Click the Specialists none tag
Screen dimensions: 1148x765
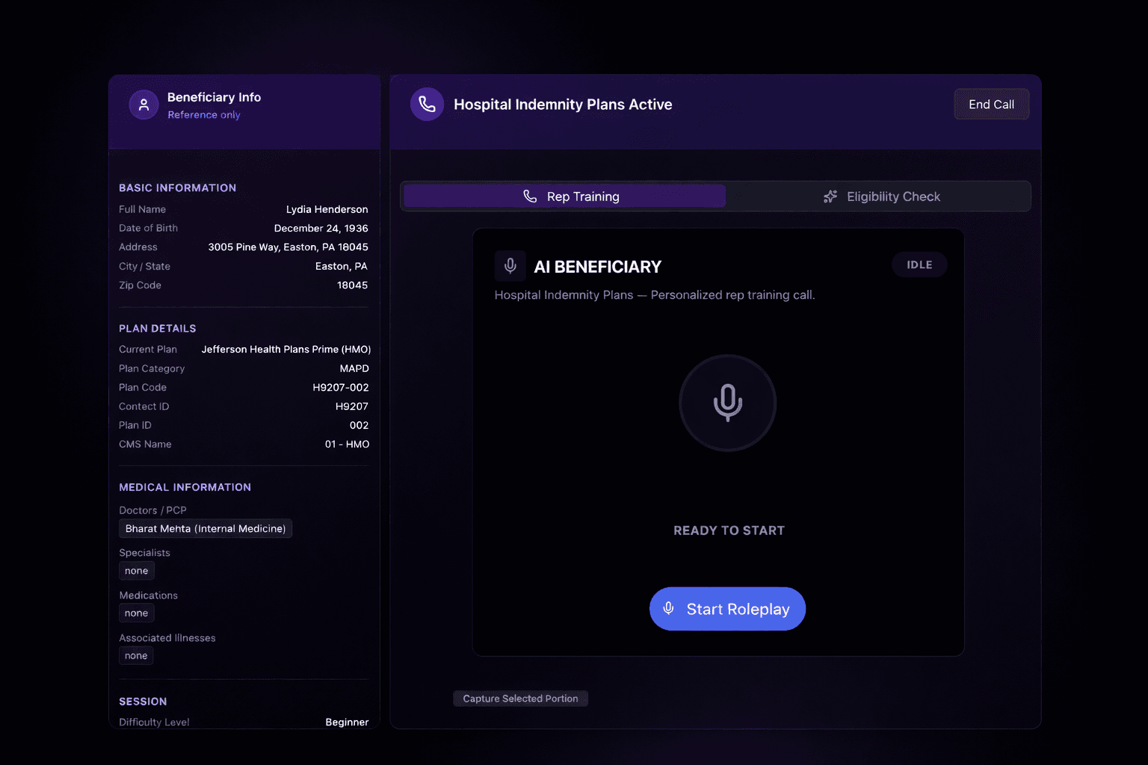coord(137,571)
